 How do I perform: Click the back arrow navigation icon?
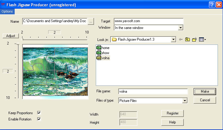(x=181, y=39)
